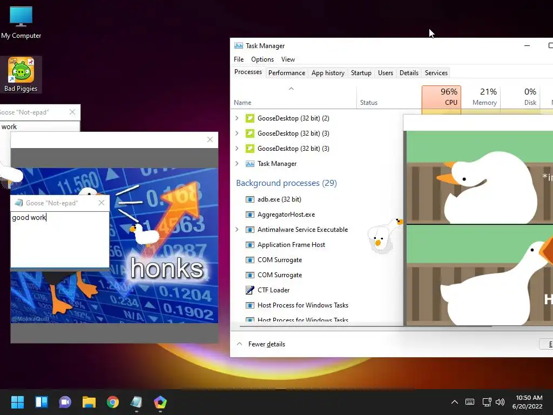Viewport: 553px width, 415px height.
Task: Click the sort arrow above Name column
Action: click(291, 89)
